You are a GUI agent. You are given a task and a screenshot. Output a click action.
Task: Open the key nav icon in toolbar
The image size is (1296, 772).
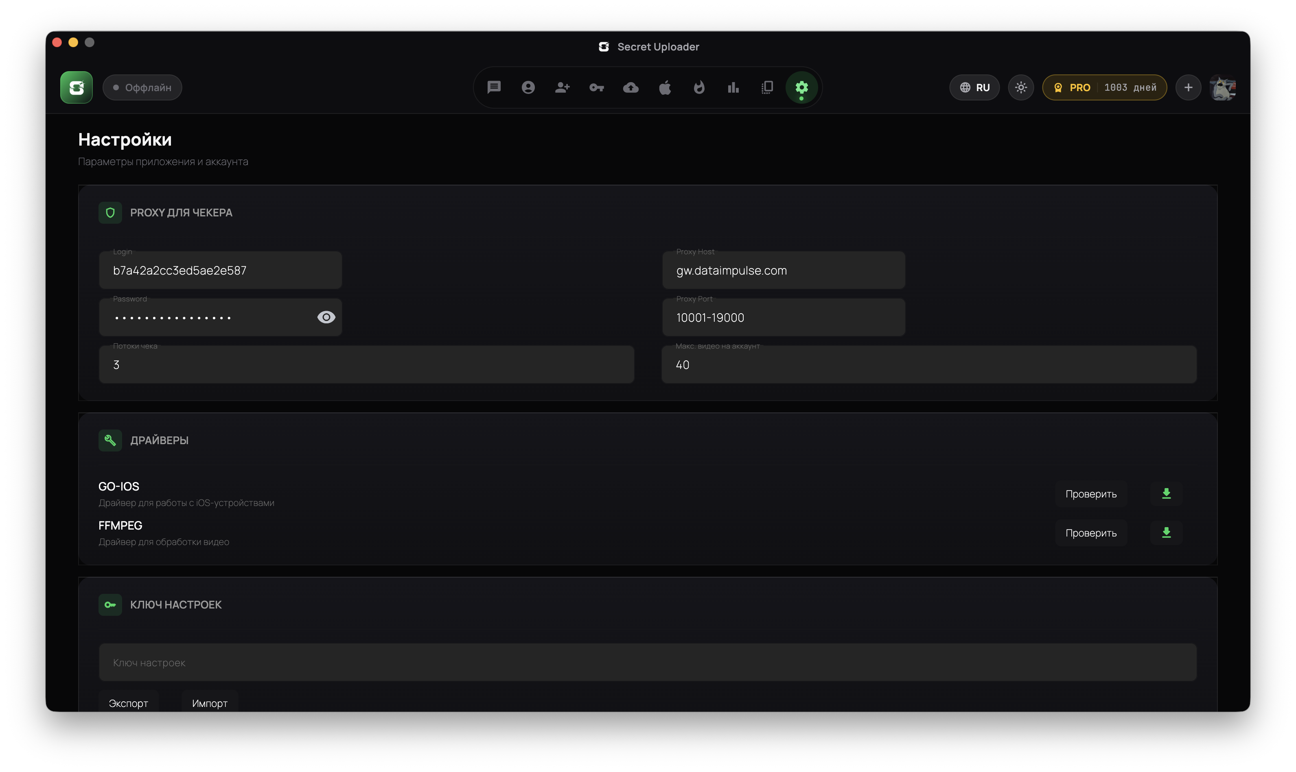[596, 87]
